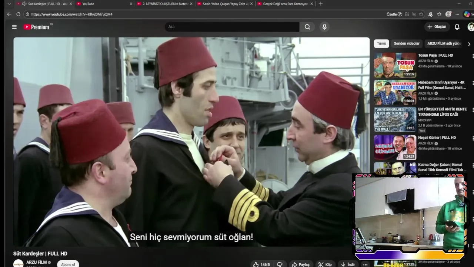The image size is (474, 267).
Task: Open the YouTube guide hamburger menu
Action: (14, 27)
